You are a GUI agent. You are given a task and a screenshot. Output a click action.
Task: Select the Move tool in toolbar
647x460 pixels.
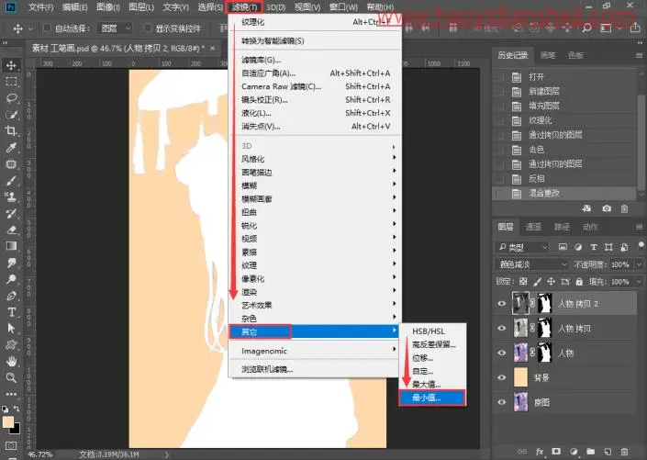click(x=11, y=65)
